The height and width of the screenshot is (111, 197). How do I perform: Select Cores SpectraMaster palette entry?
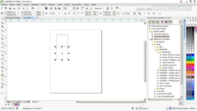(x=166, y=97)
